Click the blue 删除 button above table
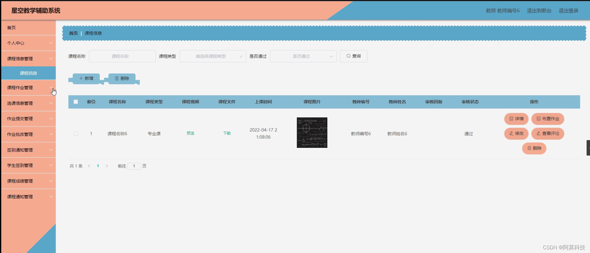Viewport: 590px width, 253px height. pos(122,79)
